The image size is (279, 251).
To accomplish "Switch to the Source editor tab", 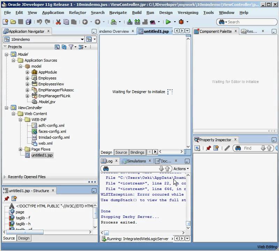I will tap(121, 152).
